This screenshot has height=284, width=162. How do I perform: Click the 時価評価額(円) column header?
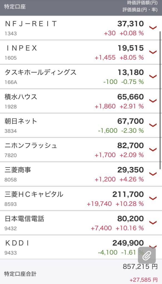142,3
